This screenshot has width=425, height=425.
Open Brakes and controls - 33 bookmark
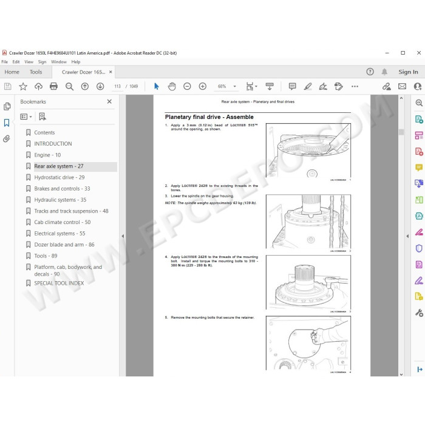click(x=62, y=189)
